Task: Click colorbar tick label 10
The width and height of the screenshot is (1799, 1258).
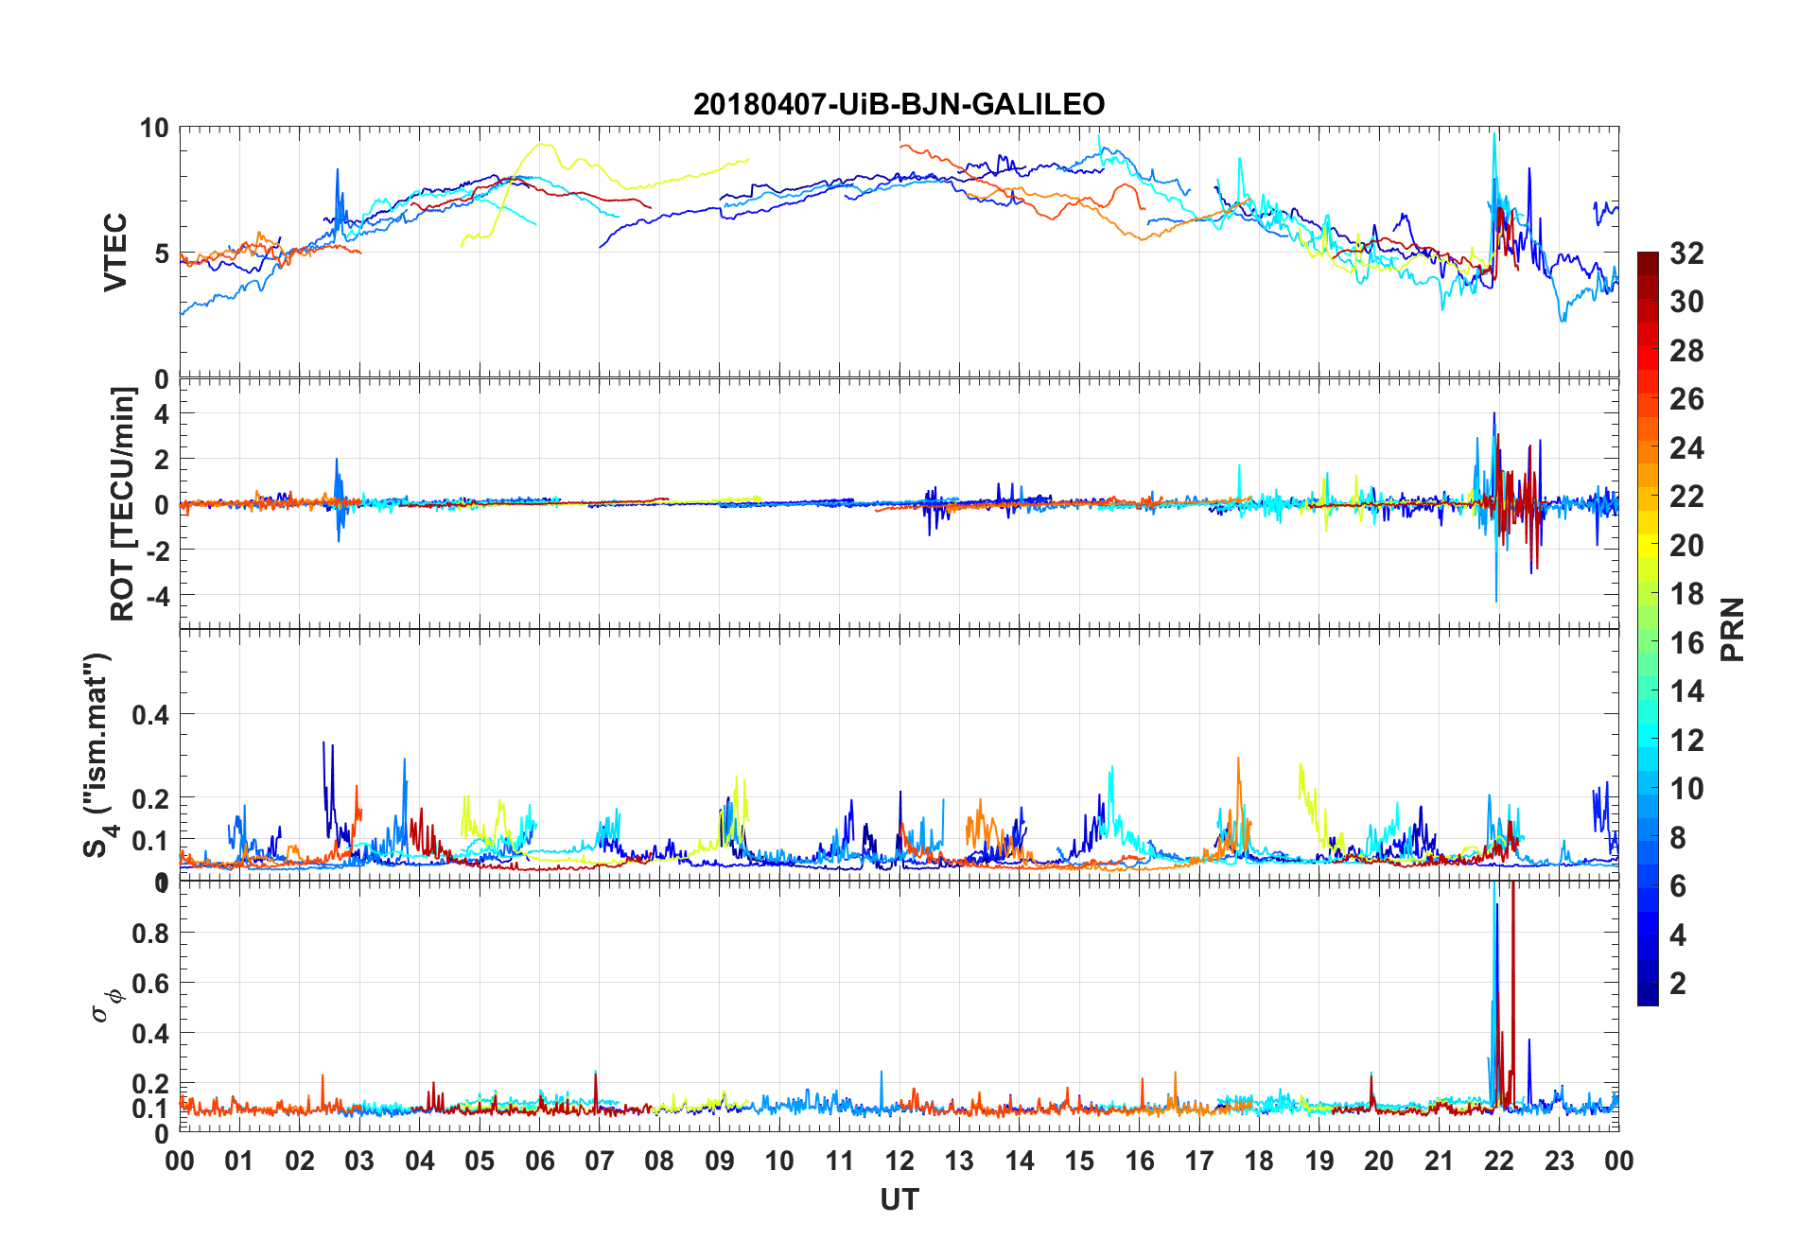Action: [1686, 789]
